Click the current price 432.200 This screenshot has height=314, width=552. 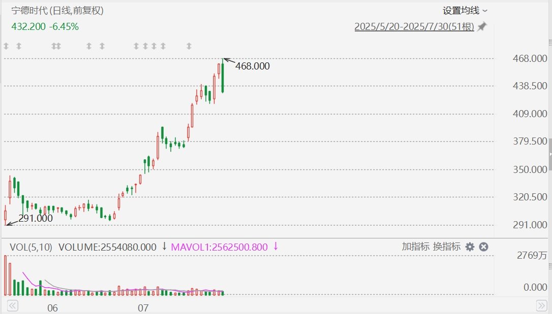pyautogui.click(x=28, y=27)
